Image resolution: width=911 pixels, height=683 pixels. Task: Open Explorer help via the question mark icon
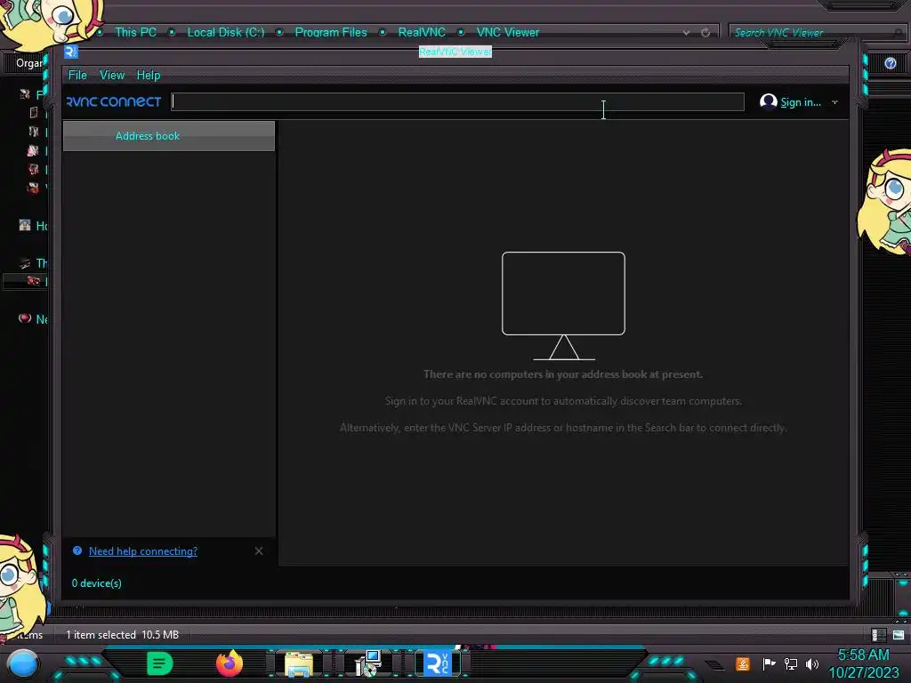[890, 63]
